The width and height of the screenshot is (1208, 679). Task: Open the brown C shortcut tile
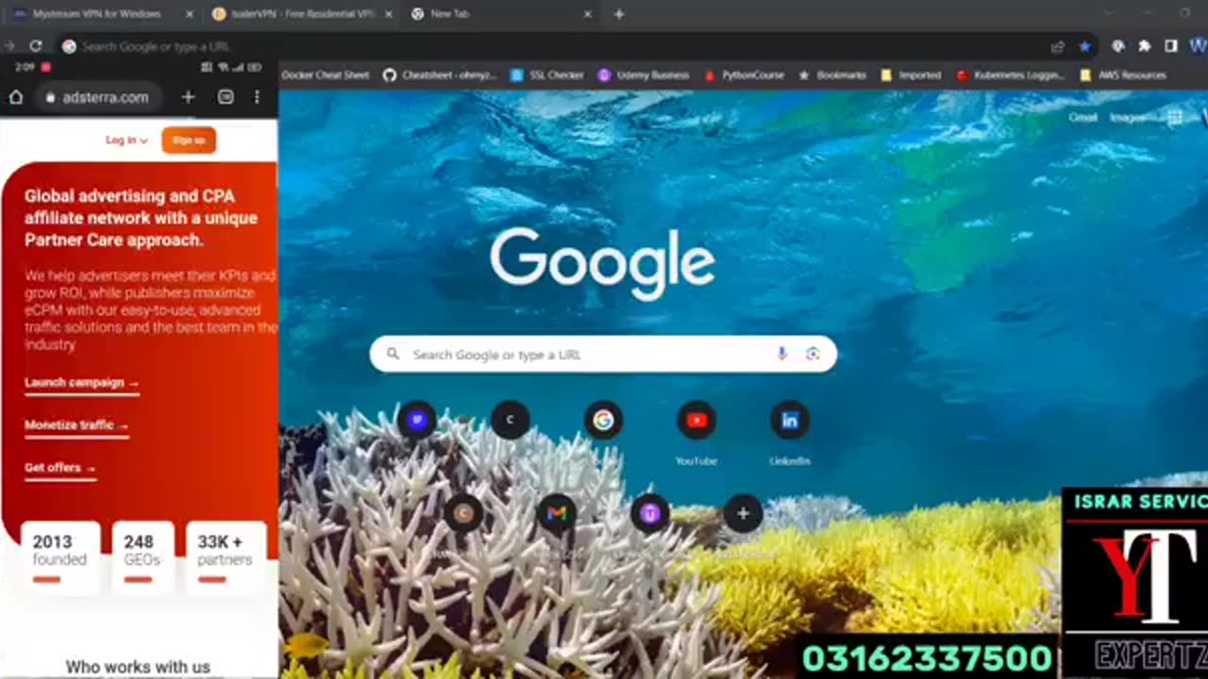click(x=463, y=513)
